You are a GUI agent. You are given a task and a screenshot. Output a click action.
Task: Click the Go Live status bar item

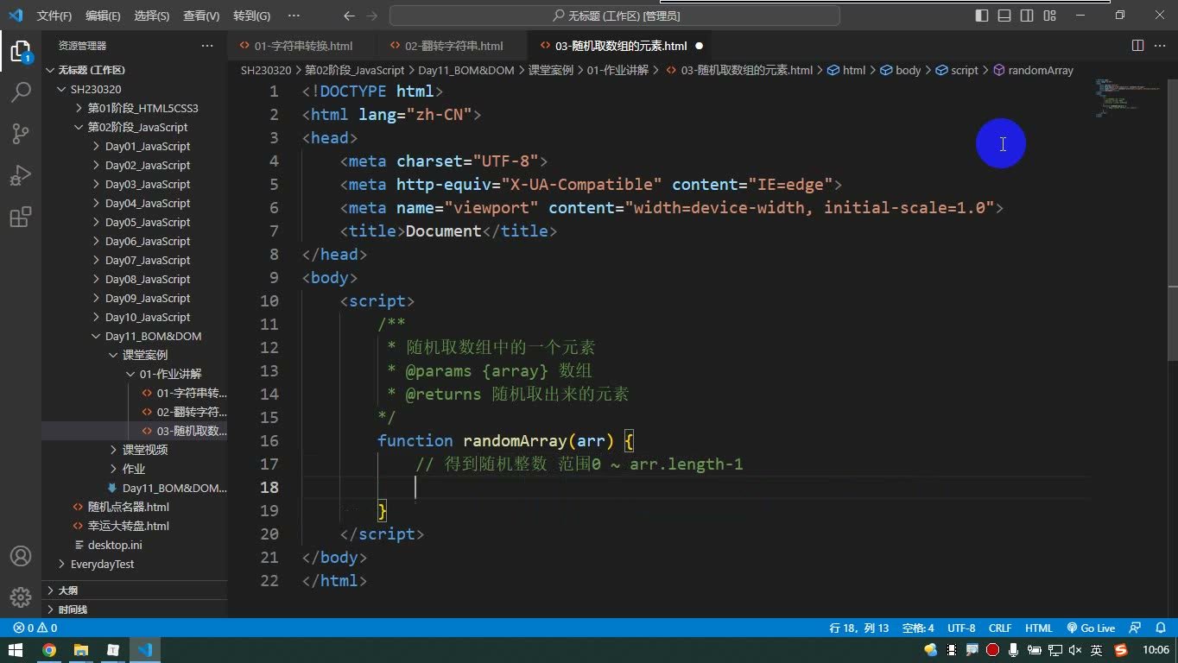pos(1091,628)
